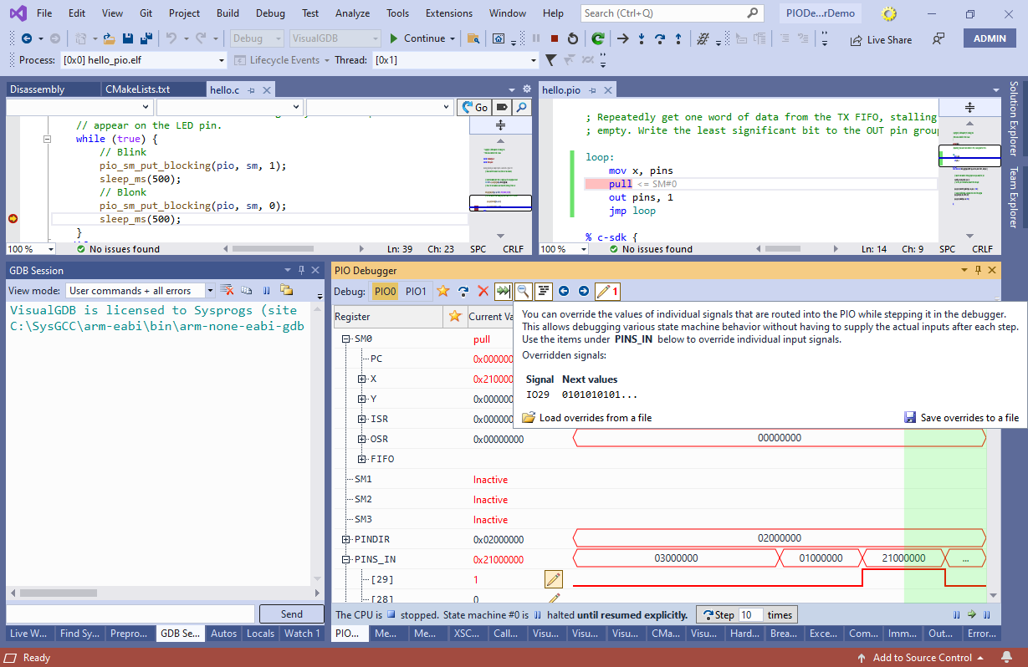Click the star column header in the register table
1028x667 pixels.
pyautogui.click(x=454, y=317)
